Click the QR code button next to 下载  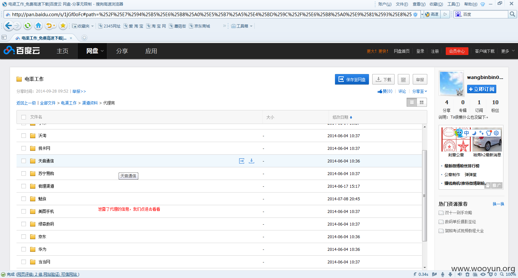[x=403, y=79]
